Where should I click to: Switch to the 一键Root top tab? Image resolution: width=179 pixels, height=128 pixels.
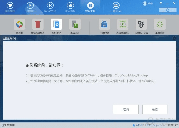pos(116,7)
